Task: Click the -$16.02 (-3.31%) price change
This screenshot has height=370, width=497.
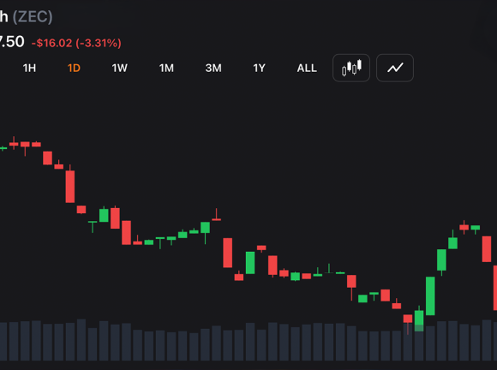Action: (x=76, y=43)
